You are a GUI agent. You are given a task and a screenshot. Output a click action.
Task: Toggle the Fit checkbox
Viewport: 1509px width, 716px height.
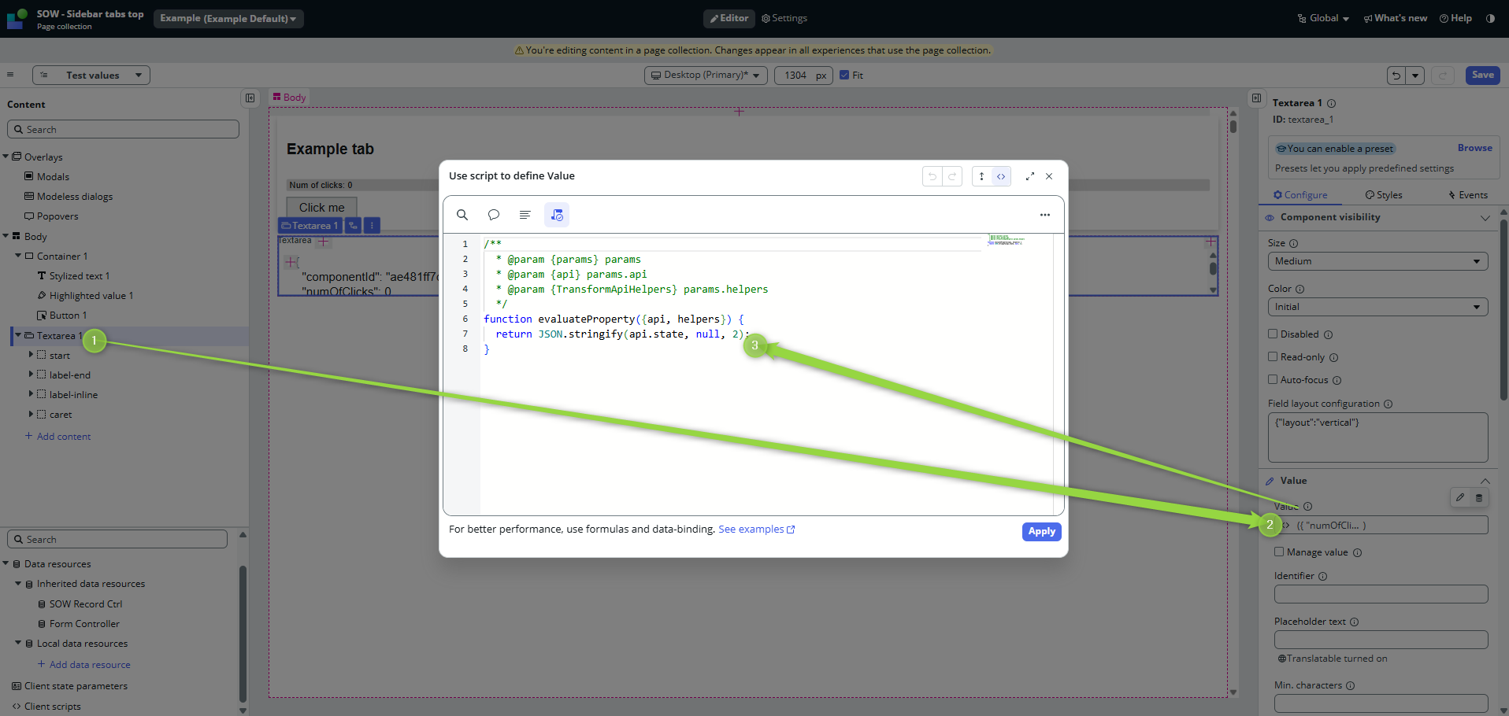click(x=844, y=76)
